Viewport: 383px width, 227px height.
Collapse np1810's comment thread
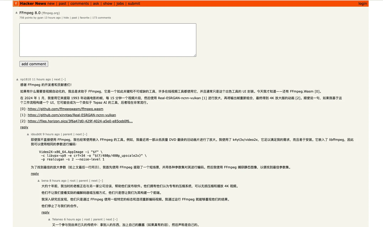coord(64,79)
